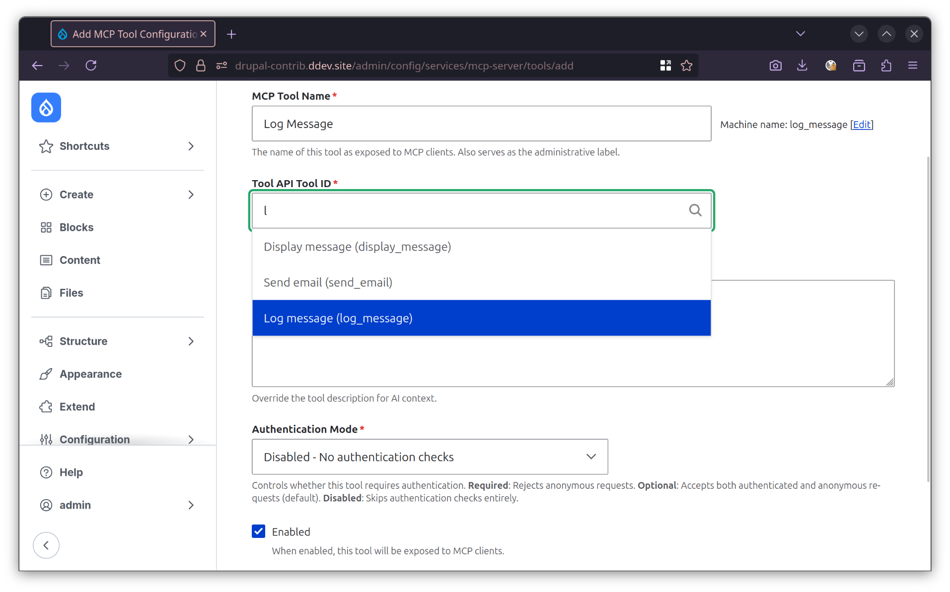This screenshot has height=592, width=950.
Task: Open the Extend sidebar link
Action: click(x=77, y=407)
